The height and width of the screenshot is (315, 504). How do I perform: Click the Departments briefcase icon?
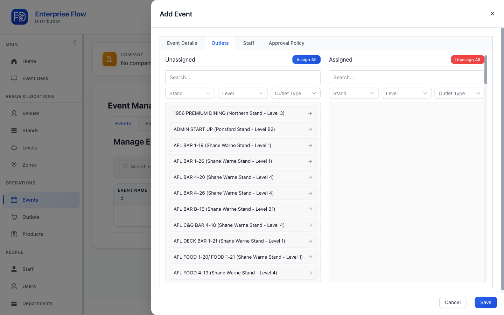point(14,303)
